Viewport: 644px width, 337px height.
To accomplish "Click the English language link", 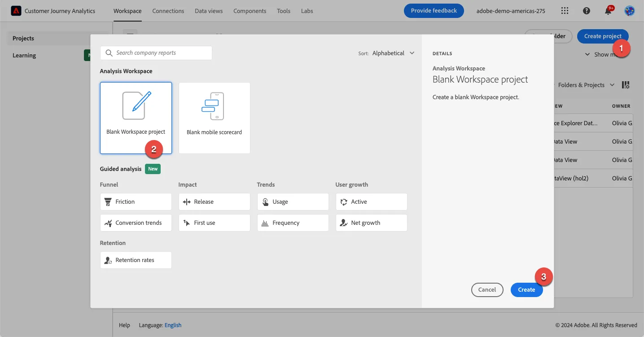I will 173,325.
